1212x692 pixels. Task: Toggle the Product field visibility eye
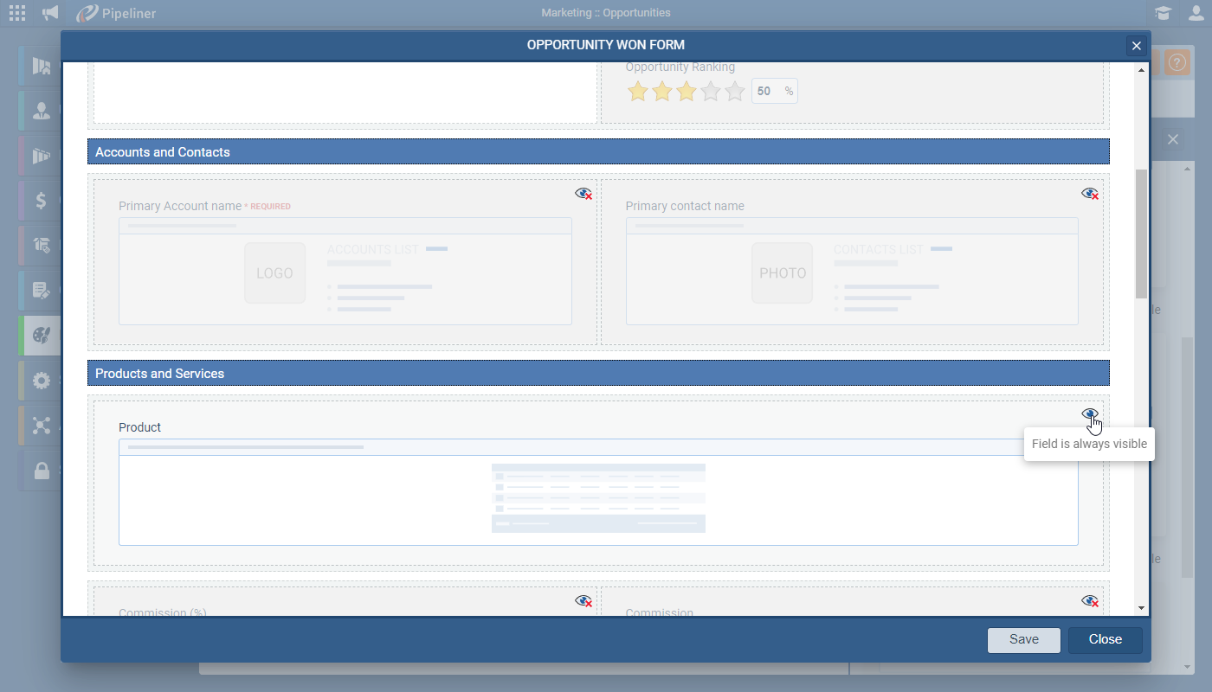(x=1090, y=413)
